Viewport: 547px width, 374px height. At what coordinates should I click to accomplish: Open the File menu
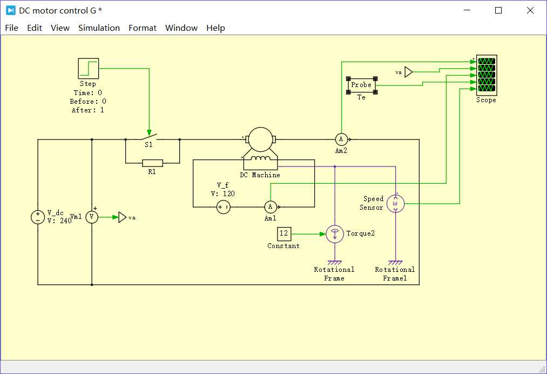tap(11, 28)
